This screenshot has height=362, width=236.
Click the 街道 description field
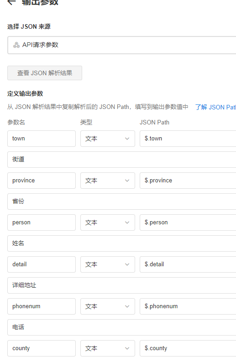click(x=122, y=160)
